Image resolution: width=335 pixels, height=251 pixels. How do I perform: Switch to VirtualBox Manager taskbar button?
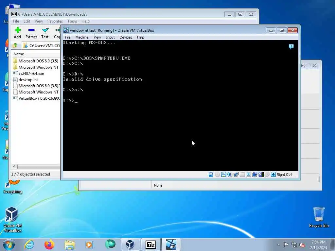tap(130, 244)
